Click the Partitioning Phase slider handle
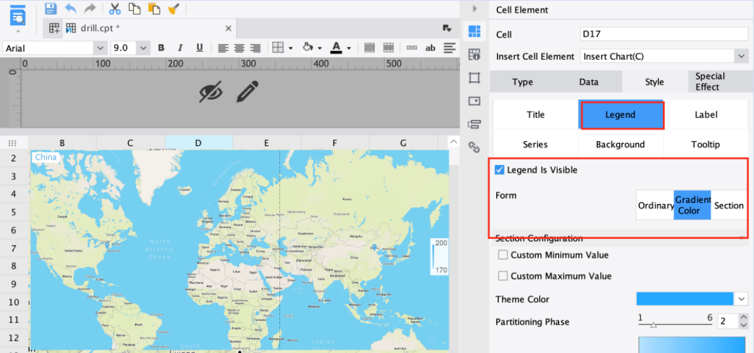 coord(654,325)
